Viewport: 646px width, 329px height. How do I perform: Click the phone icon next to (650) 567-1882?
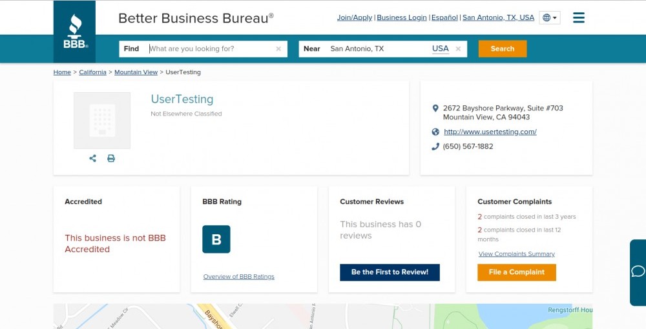(x=435, y=146)
